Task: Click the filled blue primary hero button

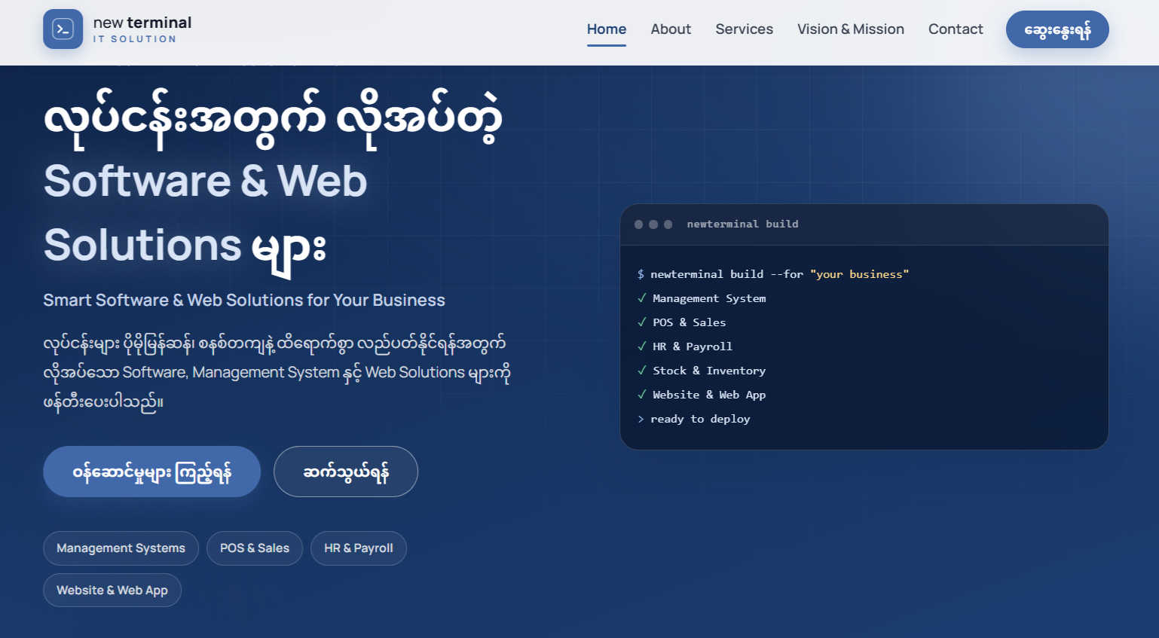Action: (x=152, y=472)
